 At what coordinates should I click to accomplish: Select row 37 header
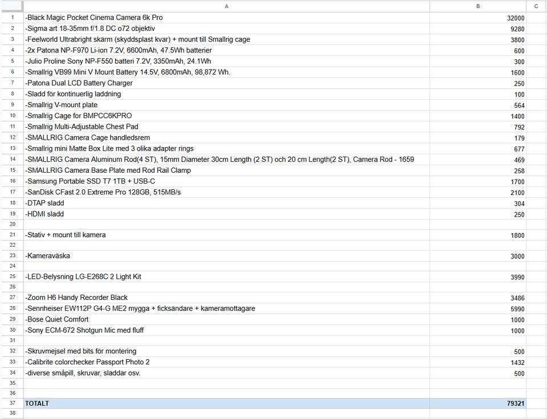(x=12, y=403)
